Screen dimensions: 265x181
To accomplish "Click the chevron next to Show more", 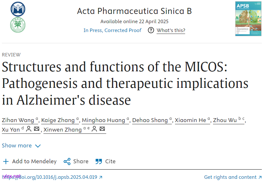I will click(38, 146).
